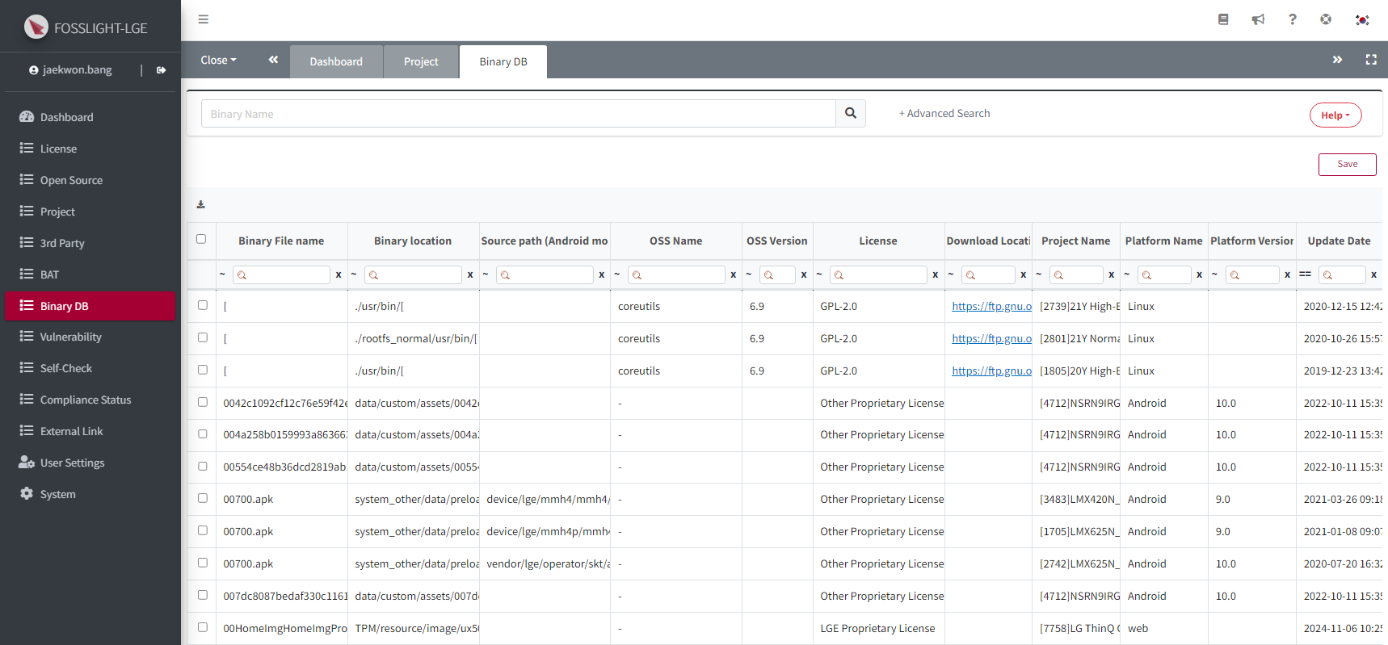Select Binary DB in the sidebar menu
Viewport: 1388px width, 645px height.
pyautogui.click(x=90, y=306)
